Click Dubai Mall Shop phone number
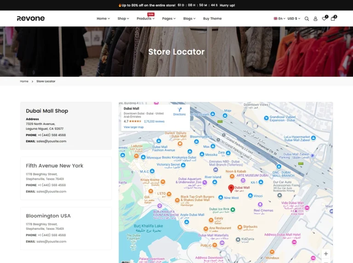 tap(52, 135)
